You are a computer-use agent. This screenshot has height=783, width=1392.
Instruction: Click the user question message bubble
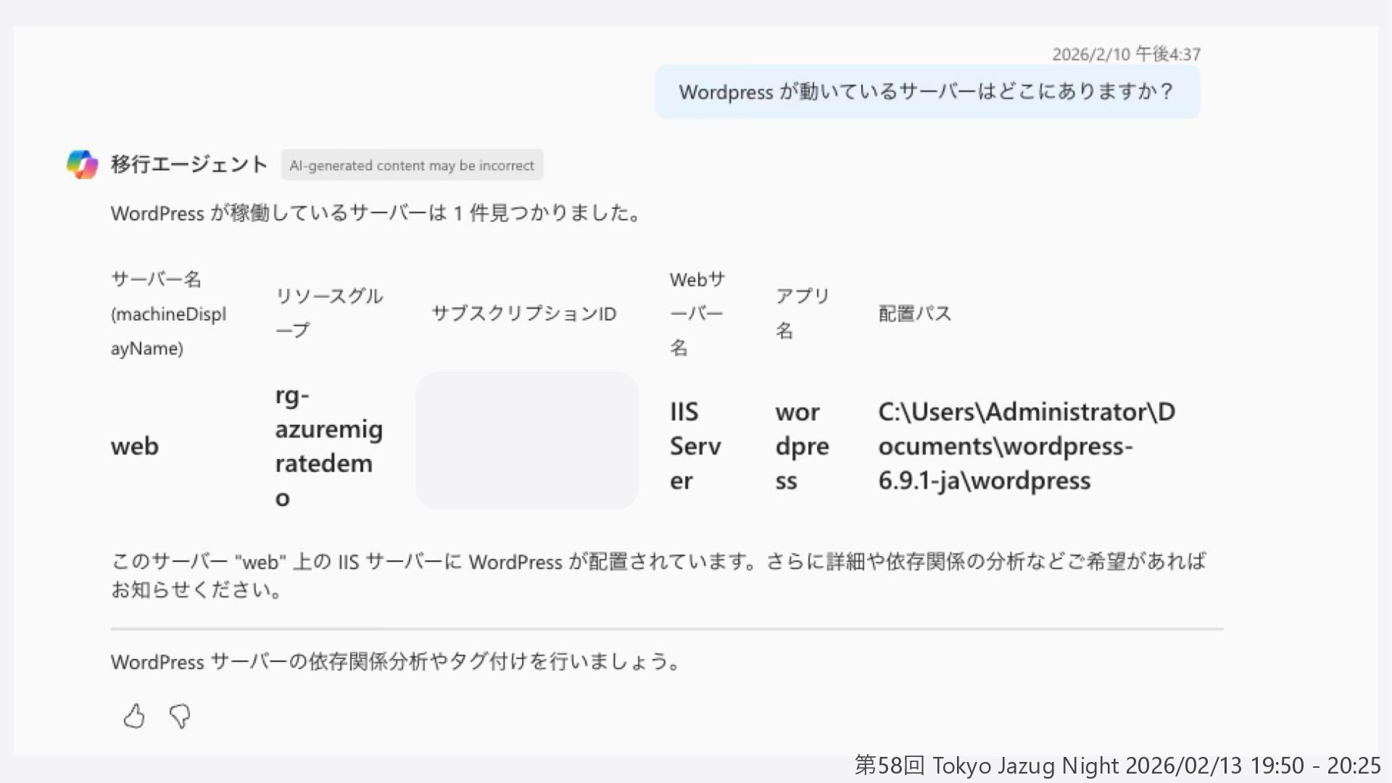(x=927, y=92)
